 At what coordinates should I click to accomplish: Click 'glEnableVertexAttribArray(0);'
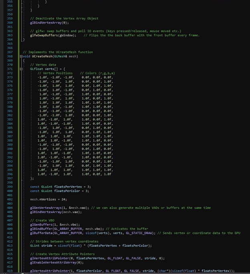point(57,262)
